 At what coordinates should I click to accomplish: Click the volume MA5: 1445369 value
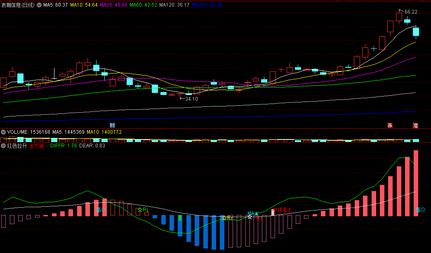[x=68, y=132]
